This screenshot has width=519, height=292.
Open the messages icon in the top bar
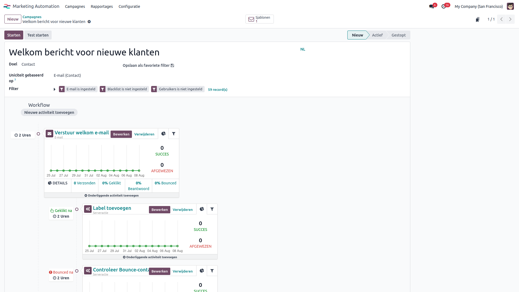click(x=432, y=6)
